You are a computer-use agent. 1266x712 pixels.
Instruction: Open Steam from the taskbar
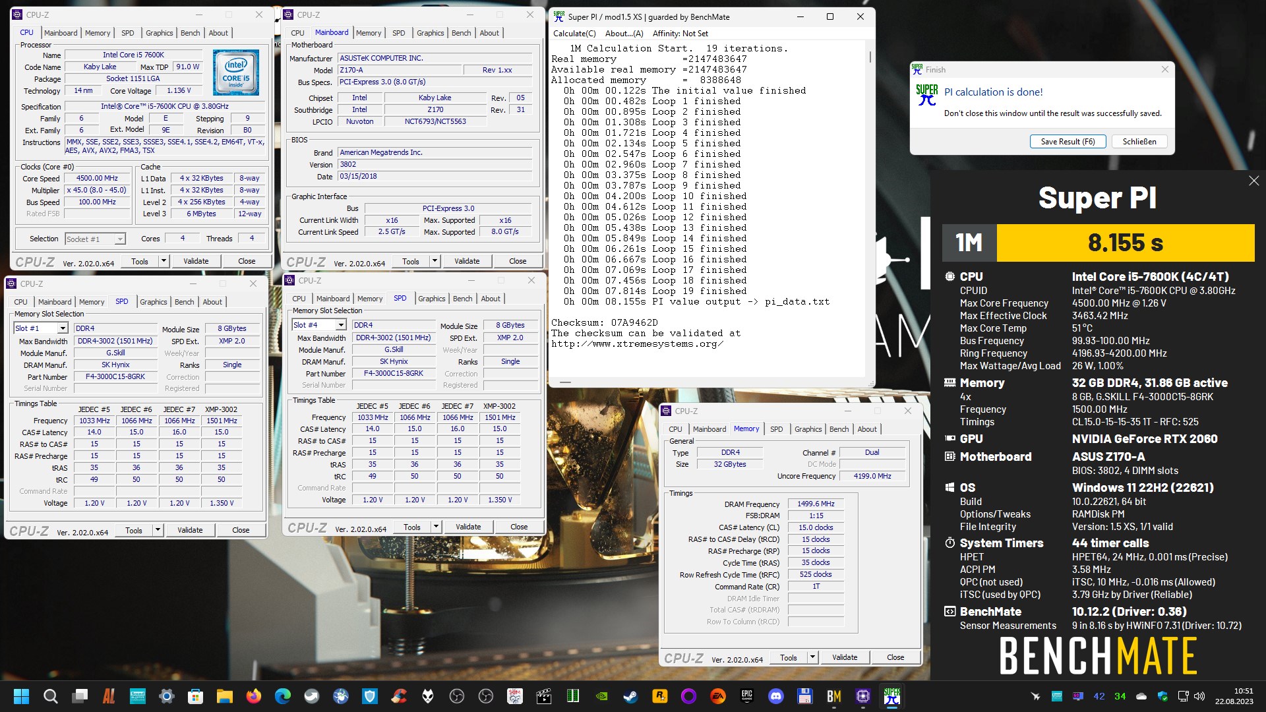pyautogui.click(x=630, y=696)
